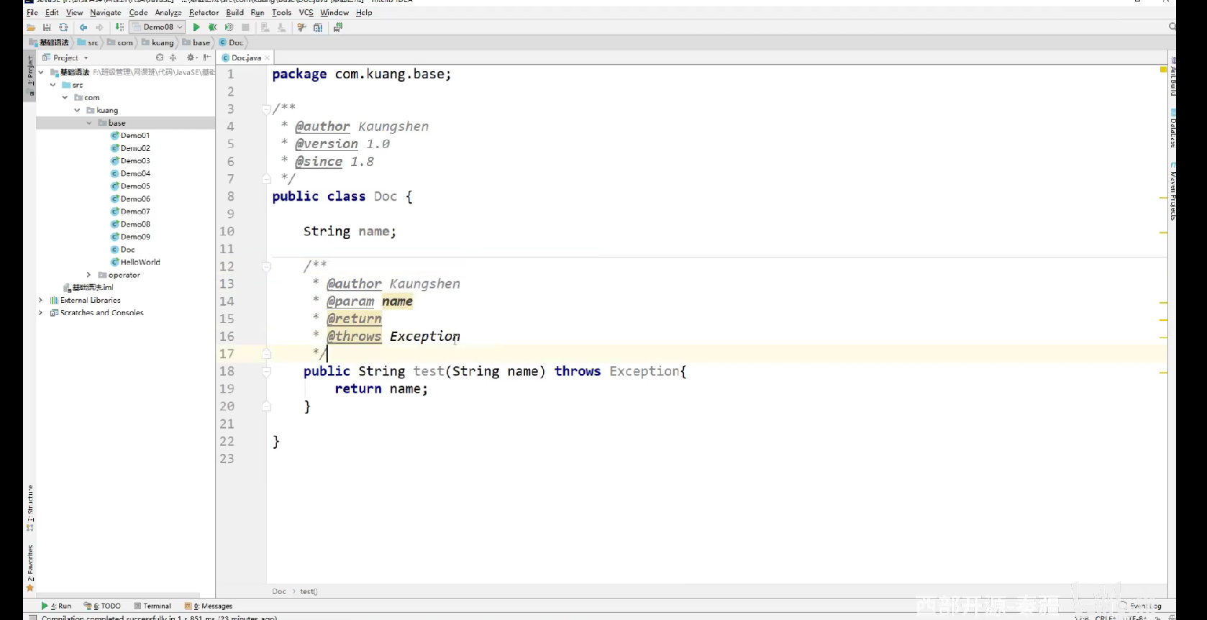Viewport: 1207px width, 620px height.
Task: Click the VCS commit toolbar icon
Action: 282,27
